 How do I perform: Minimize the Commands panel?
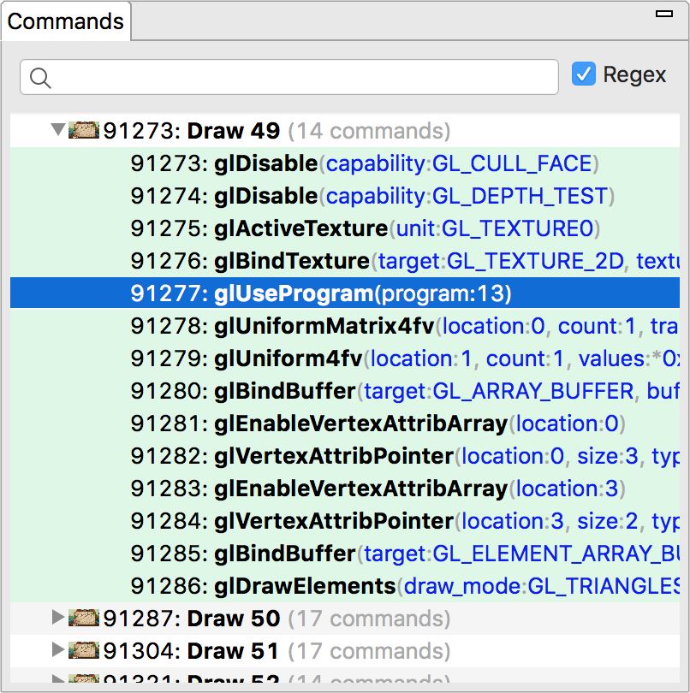coord(664,15)
